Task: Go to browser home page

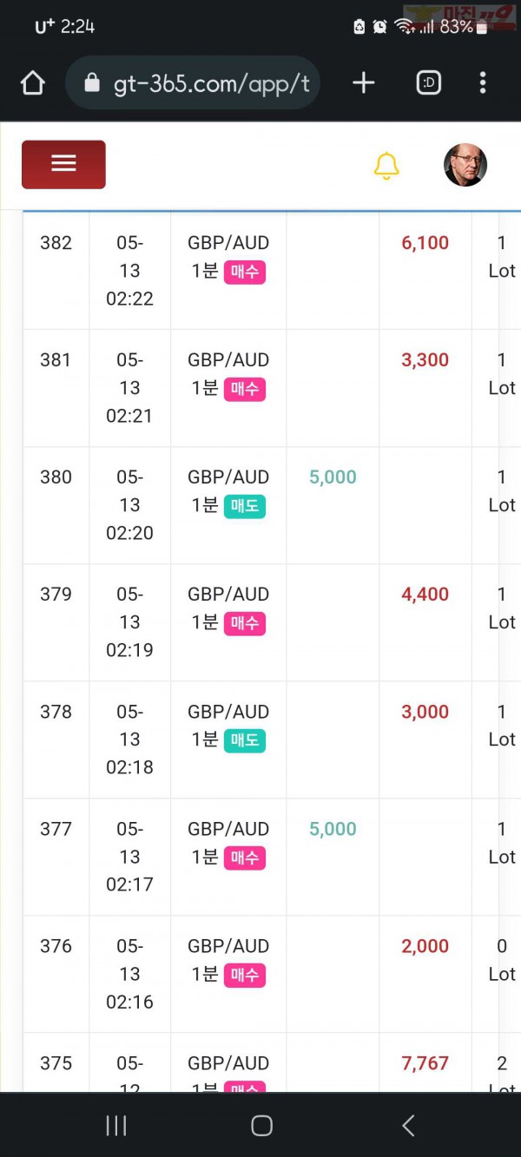Action: 32,83
